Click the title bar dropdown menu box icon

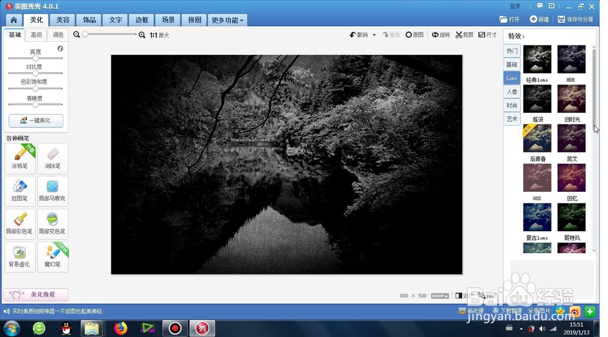(551, 6)
